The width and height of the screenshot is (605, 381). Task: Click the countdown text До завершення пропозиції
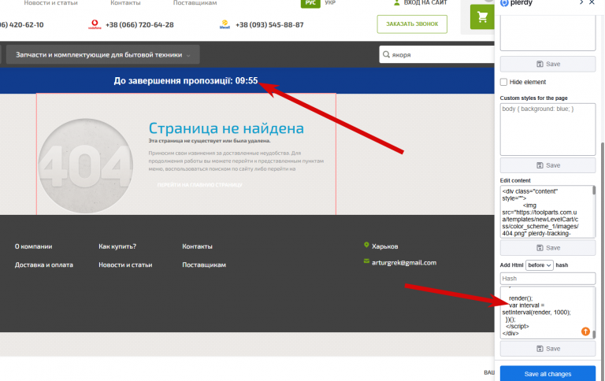click(x=186, y=80)
